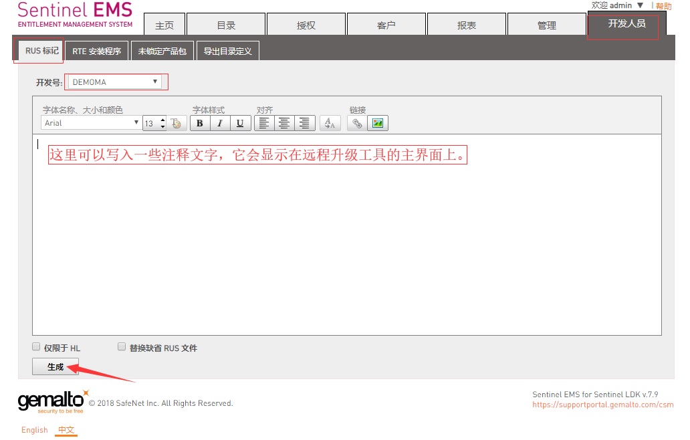The width and height of the screenshot is (690, 440).
Task: Center align the text
Action: pos(284,123)
